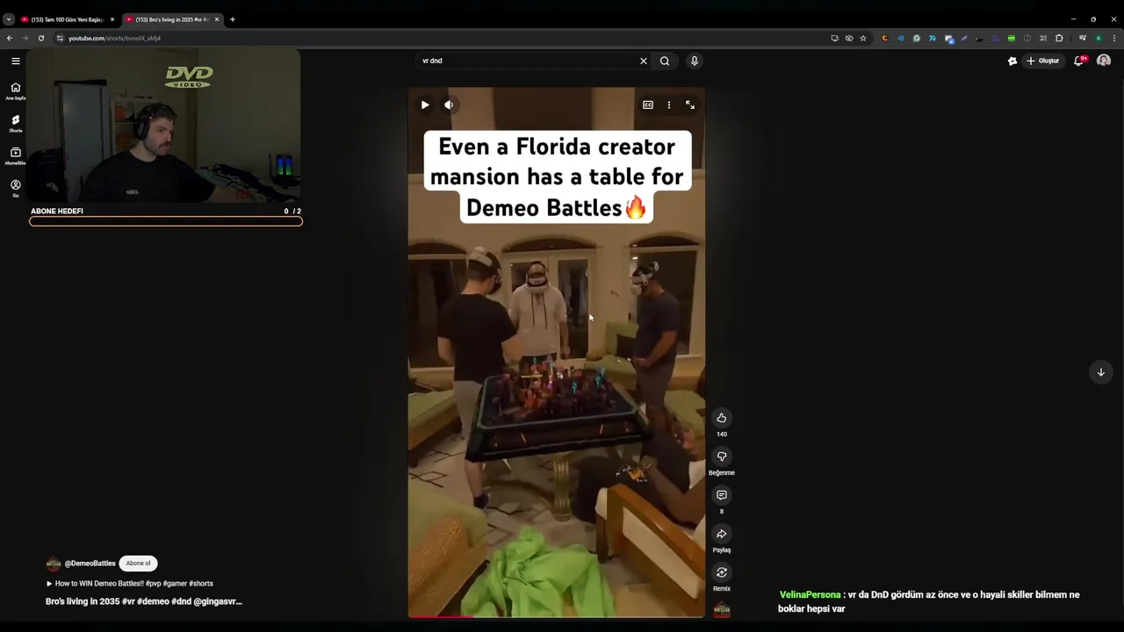Open the Chrome profile avatar
The height and width of the screenshot is (632, 1124).
[x=1099, y=39]
